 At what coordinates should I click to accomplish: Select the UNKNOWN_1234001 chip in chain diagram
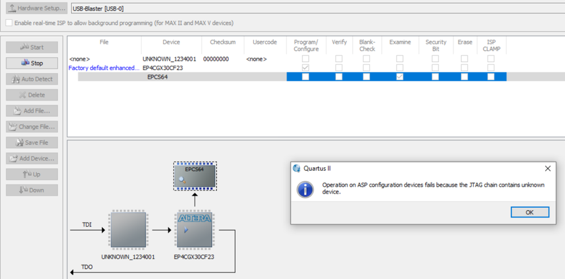click(128, 230)
